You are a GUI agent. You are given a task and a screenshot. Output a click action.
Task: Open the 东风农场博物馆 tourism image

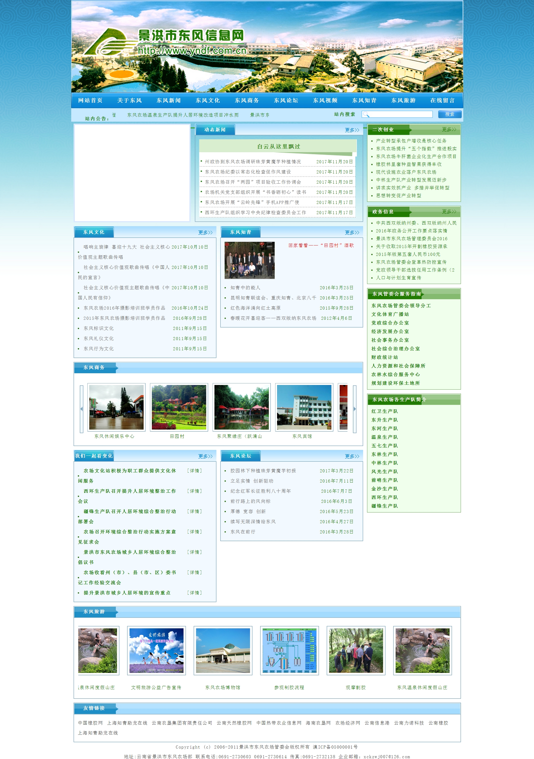coord(223,650)
